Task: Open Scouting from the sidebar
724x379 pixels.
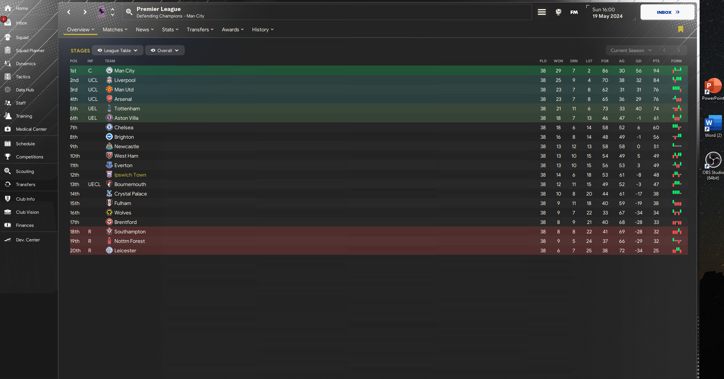Action: [x=25, y=171]
